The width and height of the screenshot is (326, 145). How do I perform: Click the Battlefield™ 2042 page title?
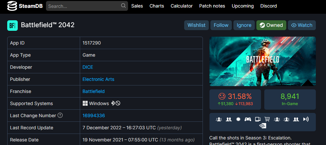[48, 25]
